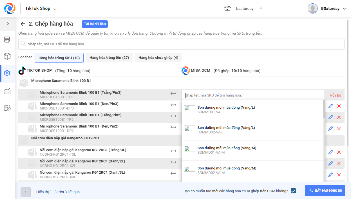The height and width of the screenshot is (199, 351).
Task: Expand the TikTok Shop channel dropdown
Action: pos(55,9)
